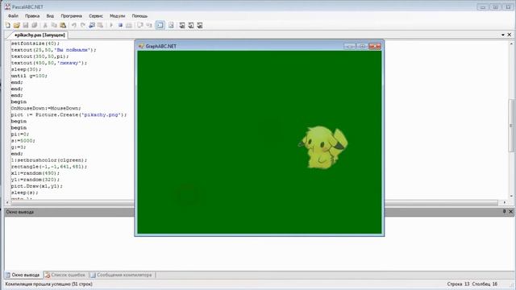Compile the program toolbar icon

coord(129,25)
